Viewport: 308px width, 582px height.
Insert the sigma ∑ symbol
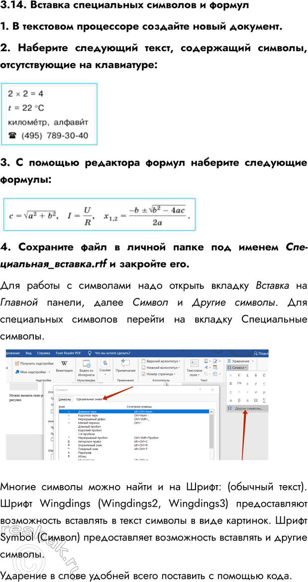[x=264, y=400]
